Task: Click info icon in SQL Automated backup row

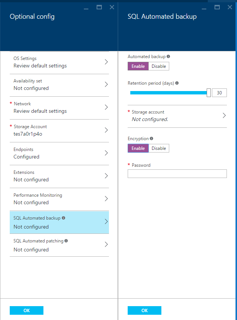Action: 63,218
